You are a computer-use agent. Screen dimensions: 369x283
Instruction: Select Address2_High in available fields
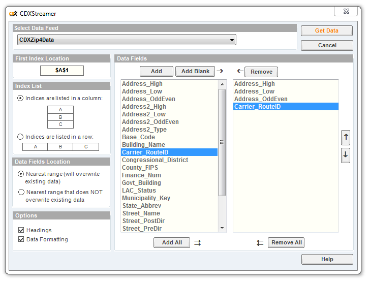coord(169,107)
